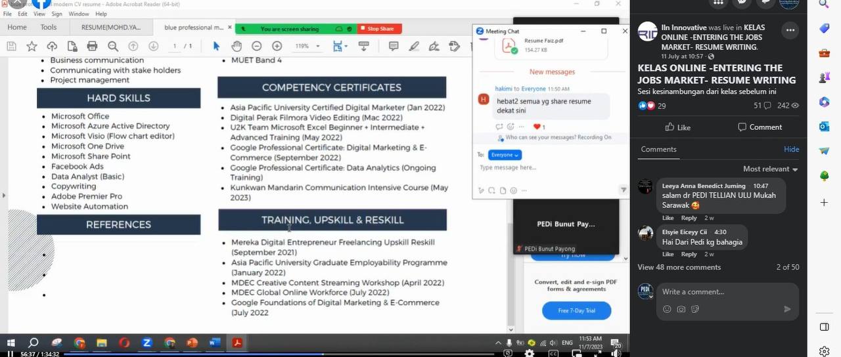
Task: Open the View menu in Acrobat
Action: 39,14
